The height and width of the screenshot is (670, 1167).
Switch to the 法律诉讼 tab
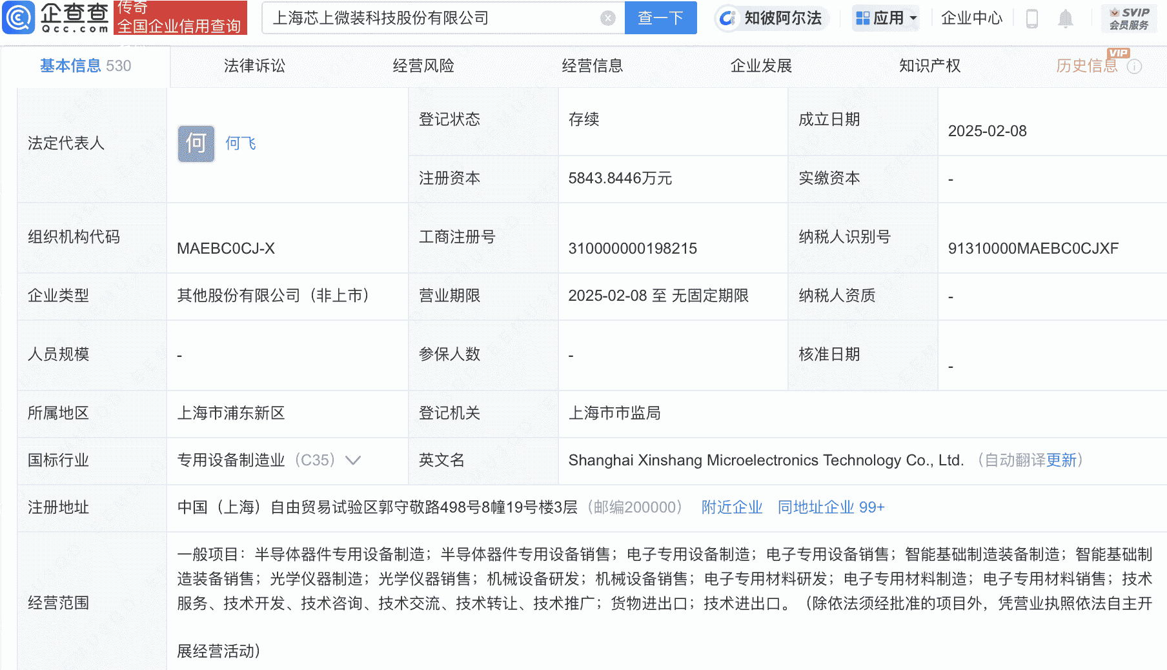[254, 65]
